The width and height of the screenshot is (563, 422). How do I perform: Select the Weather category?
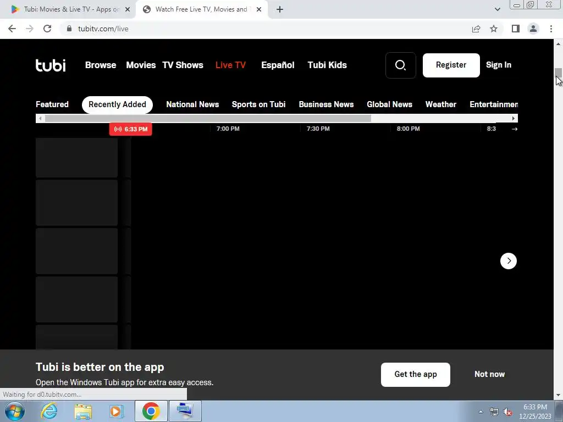(440, 104)
